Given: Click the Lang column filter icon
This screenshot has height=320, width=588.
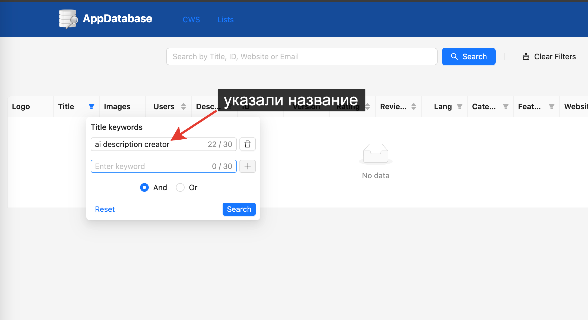Looking at the screenshot, I should [x=459, y=106].
